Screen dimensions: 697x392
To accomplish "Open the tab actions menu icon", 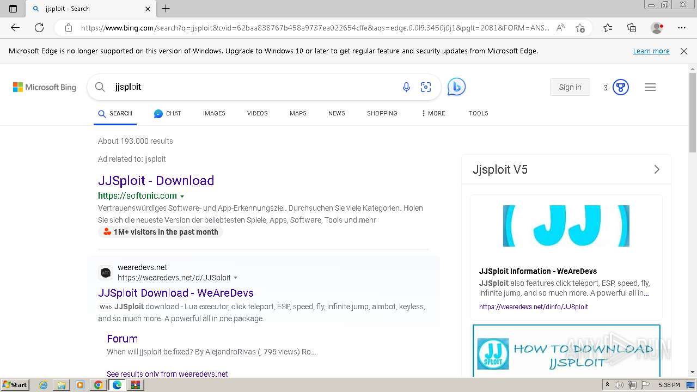I will [13, 9].
